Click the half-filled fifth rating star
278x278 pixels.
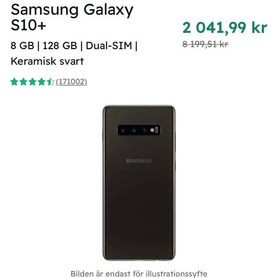point(50,82)
